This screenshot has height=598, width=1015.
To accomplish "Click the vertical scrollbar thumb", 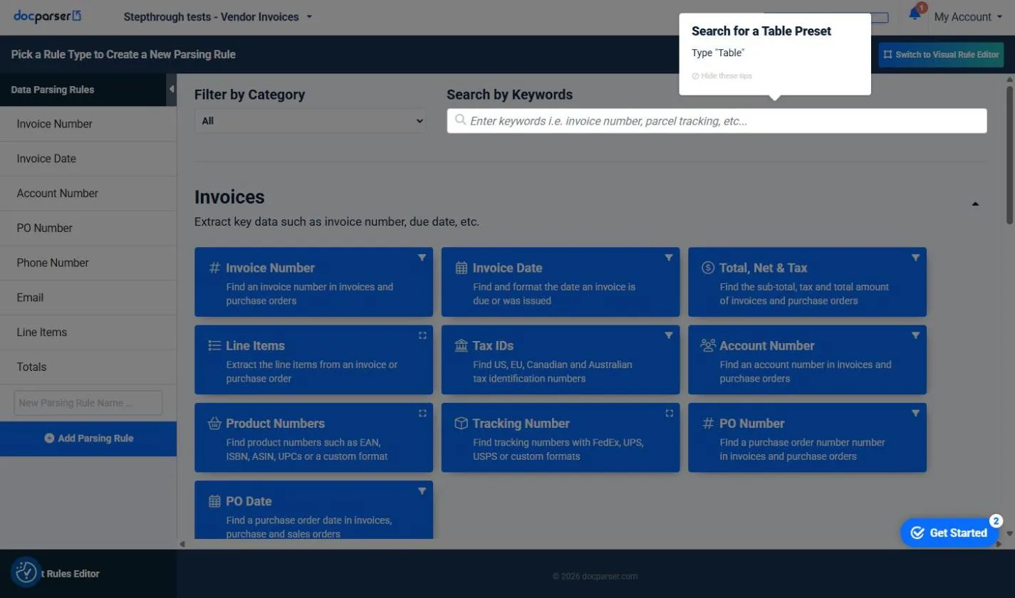I will tap(1009, 155).
